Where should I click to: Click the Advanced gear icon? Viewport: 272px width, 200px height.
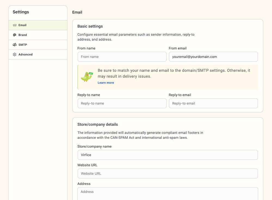[x=15, y=54]
